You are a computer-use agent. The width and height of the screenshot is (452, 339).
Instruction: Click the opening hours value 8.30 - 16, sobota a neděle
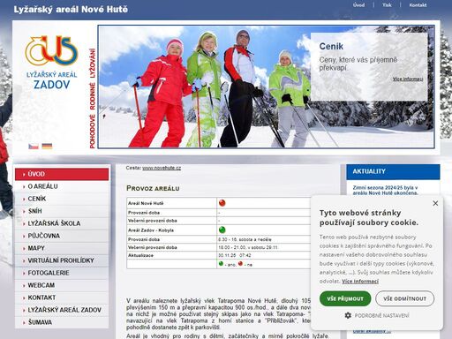pyautogui.click(x=245, y=239)
